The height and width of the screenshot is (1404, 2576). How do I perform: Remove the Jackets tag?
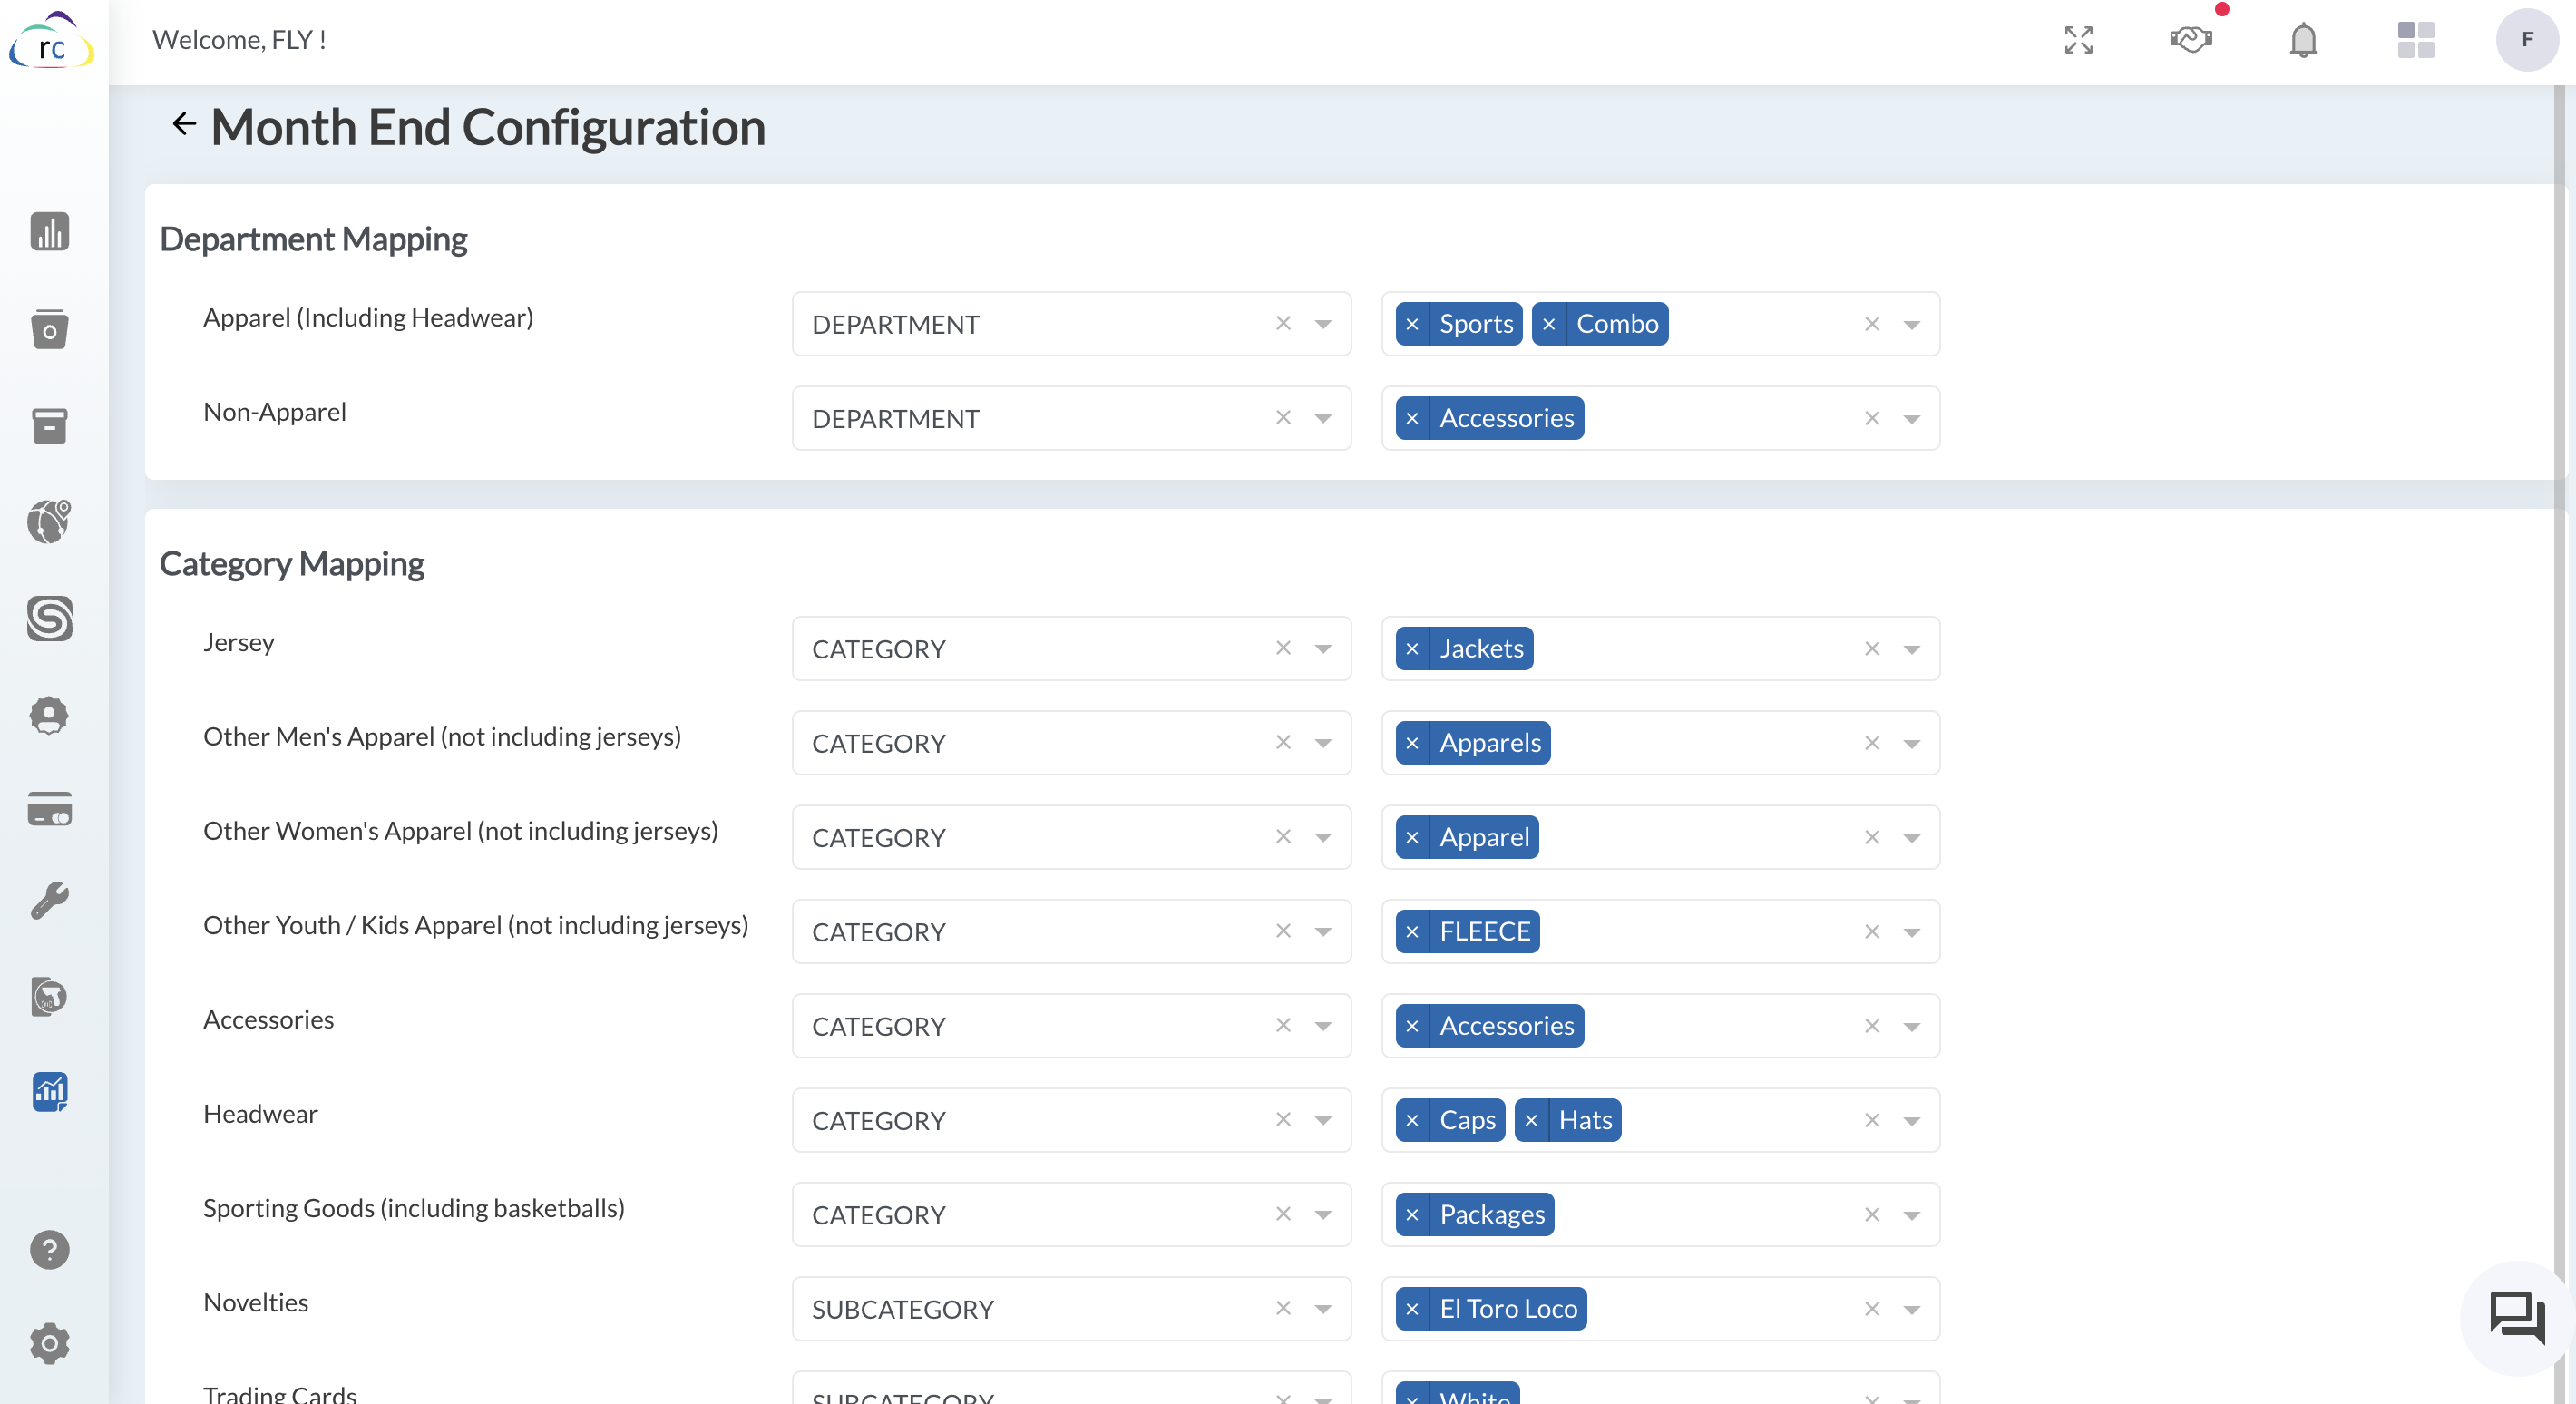[x=1412, y=649]
